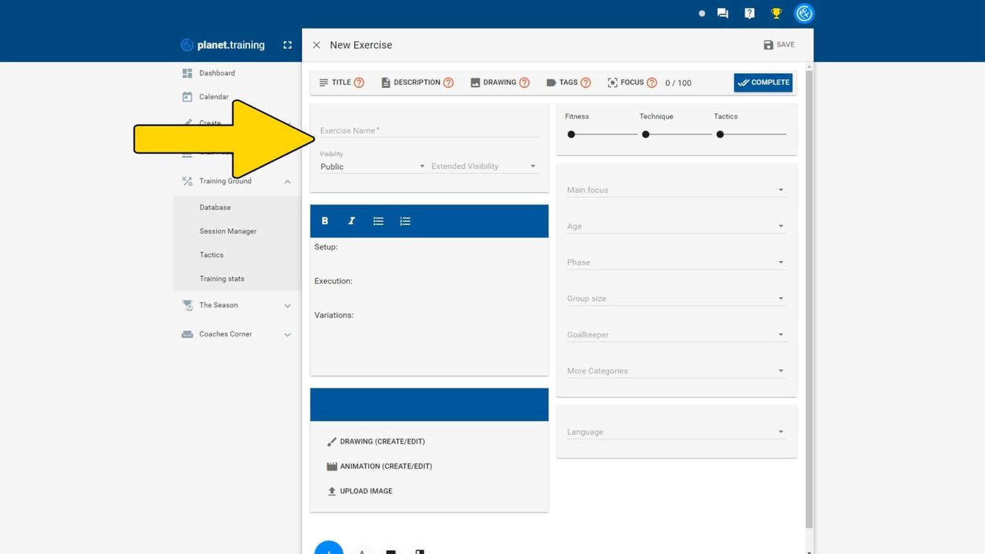
Task: Open the Group size dropdown
Action: (x=675, y=299)
